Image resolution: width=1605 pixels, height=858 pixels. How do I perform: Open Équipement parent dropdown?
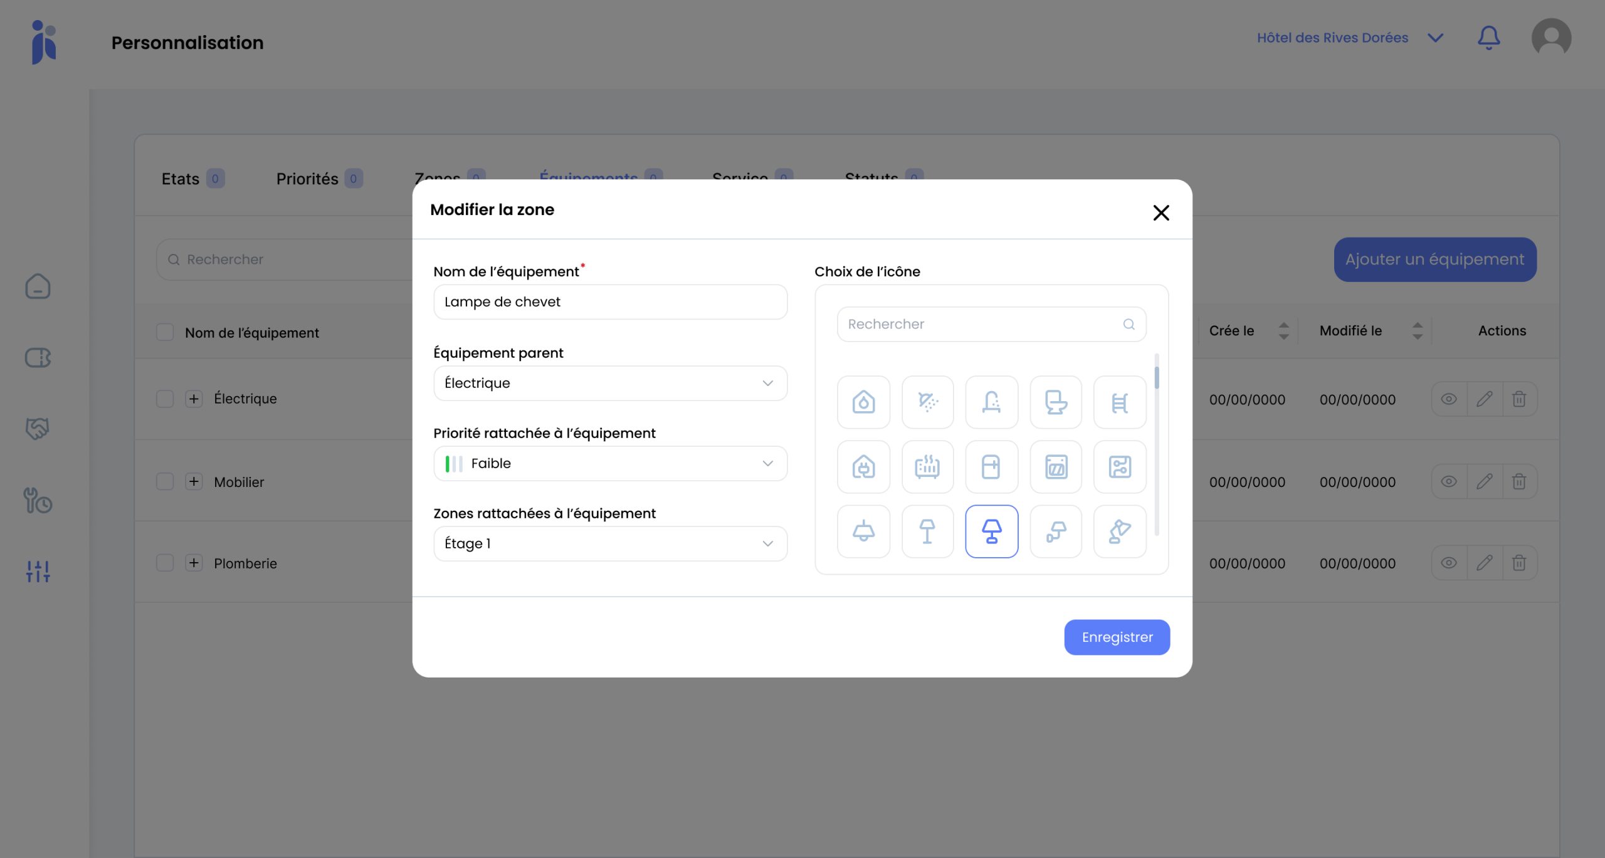[610, 383]
